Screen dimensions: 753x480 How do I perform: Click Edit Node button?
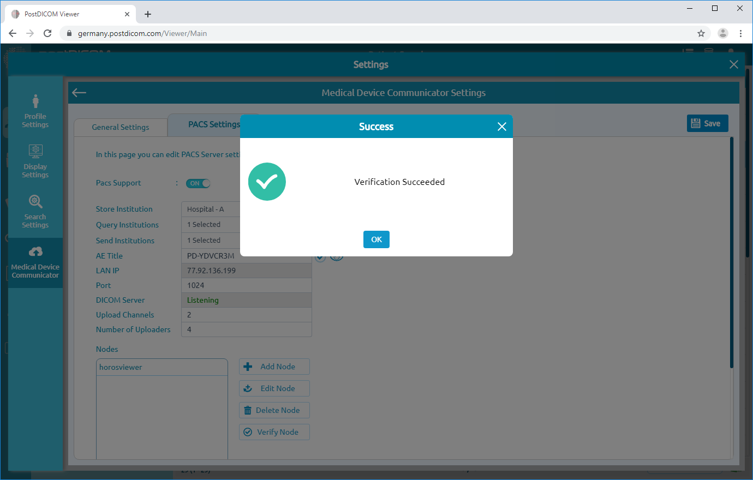click(274, 388)
